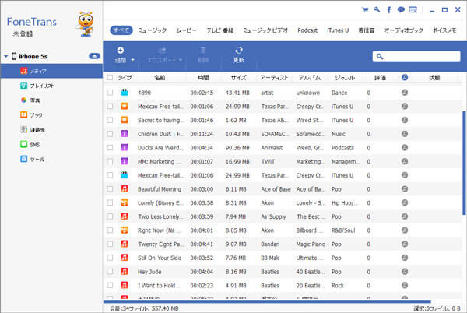Click the R&B/Soul genre cell
This screenshot has height=313, width=467.
343,230
